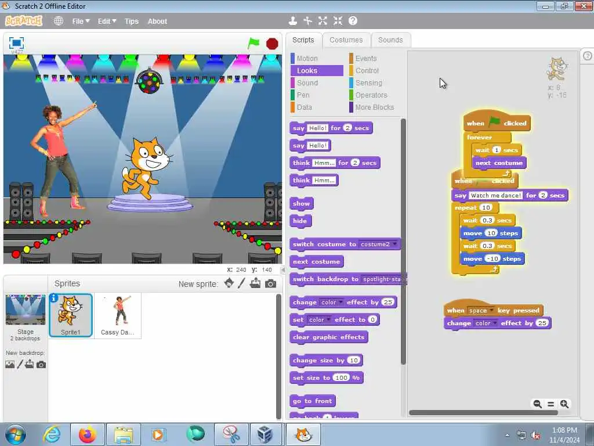Select the Cassy Dance sprite thumbnail
The width and height of the screenshot is (594, 446).
point(117,315)
